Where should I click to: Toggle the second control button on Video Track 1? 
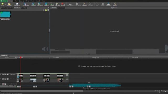[x=5, y=79]
